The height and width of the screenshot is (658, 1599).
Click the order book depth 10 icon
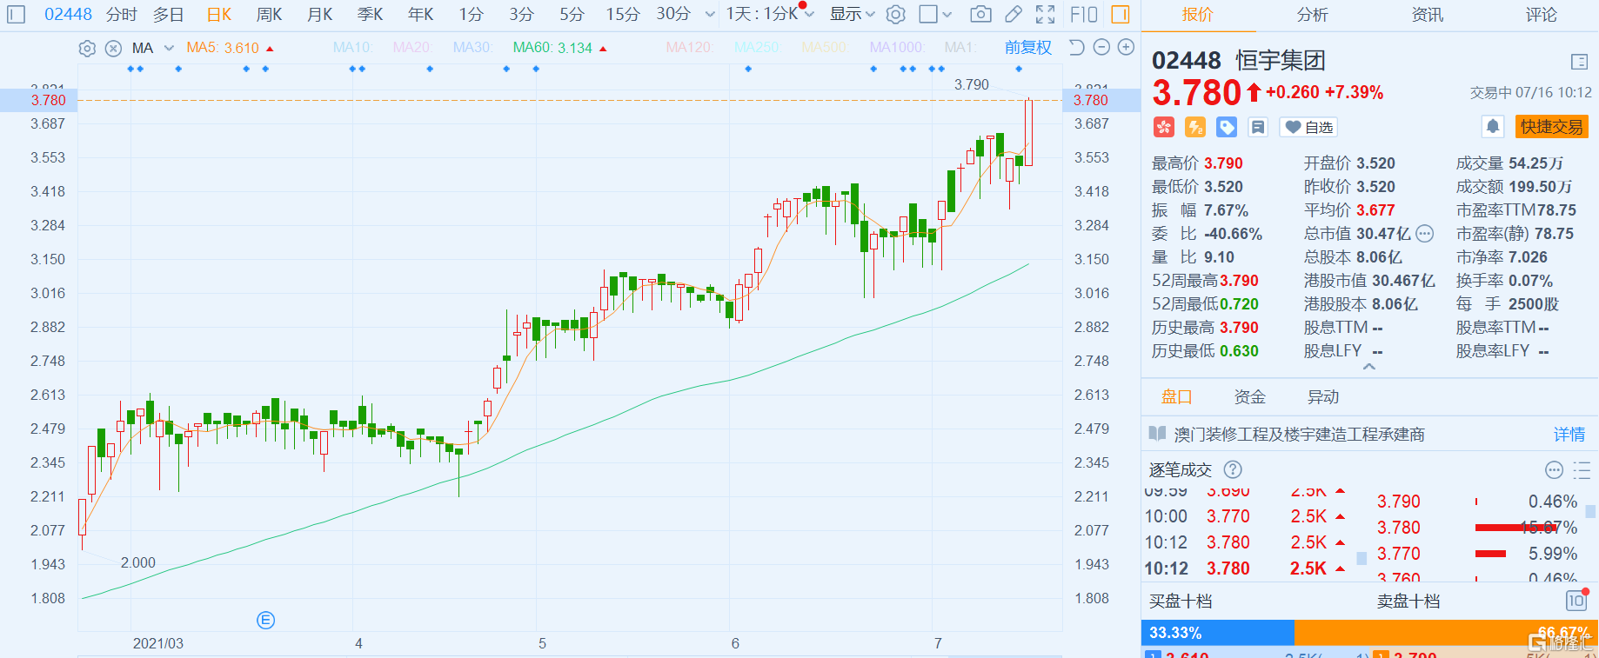point(1576,601)
